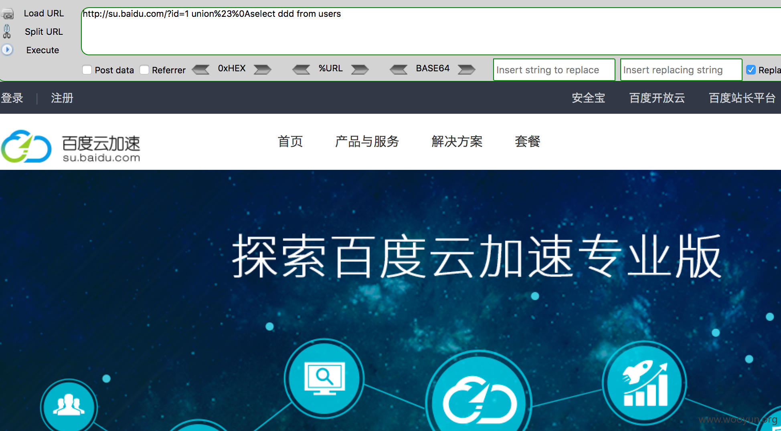Image resolution: width=781 pixels, height=431 pixels.
Task: Toggle the Replace all checkbox
Action: pos(751,70)
